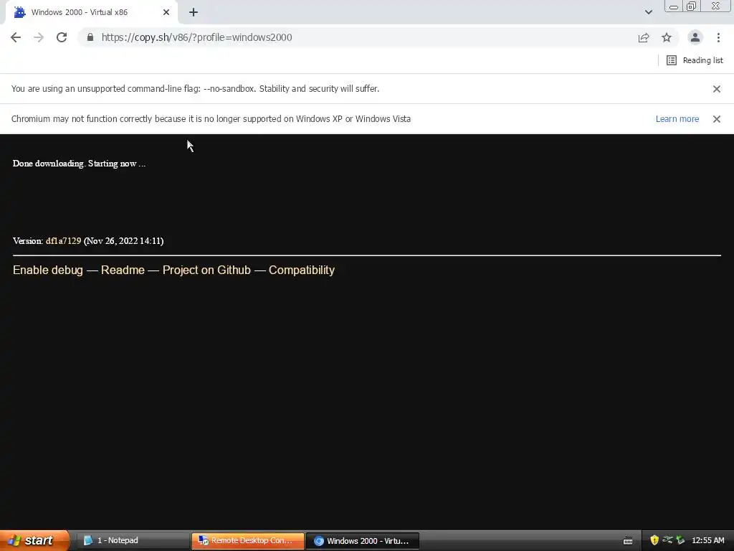
Task: Open the share page icon
Action: pos(644,37)
